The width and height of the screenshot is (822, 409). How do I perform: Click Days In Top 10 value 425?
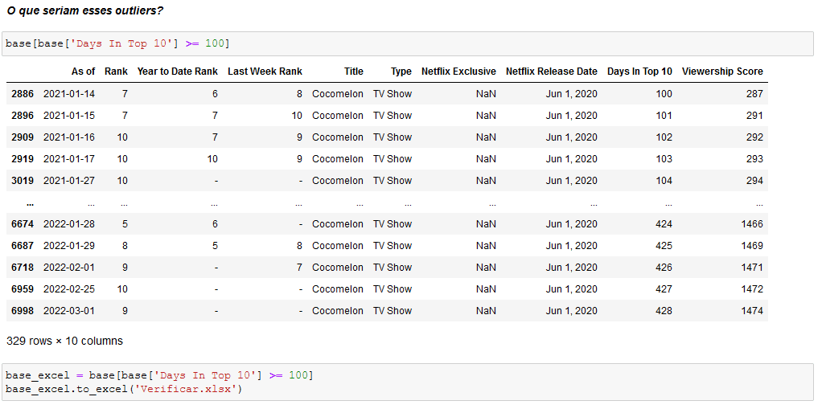tap(664, 245)
